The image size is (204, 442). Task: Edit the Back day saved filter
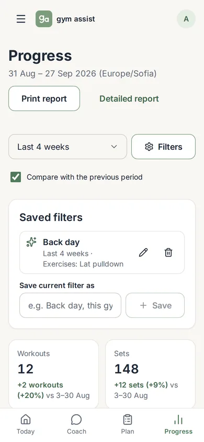[143, 252]
